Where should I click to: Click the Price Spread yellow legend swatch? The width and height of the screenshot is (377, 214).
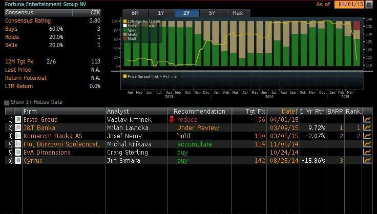125,76
